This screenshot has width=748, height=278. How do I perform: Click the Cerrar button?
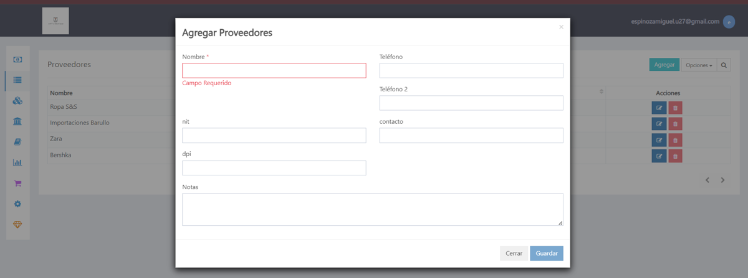[x=514, y=254]
